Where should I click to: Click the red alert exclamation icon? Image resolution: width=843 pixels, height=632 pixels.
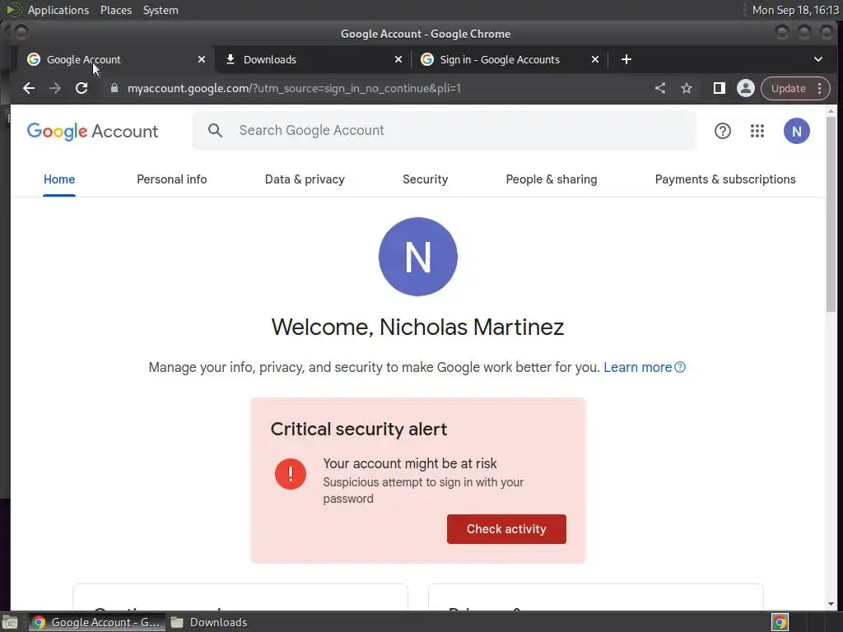[x=291, y=473]
